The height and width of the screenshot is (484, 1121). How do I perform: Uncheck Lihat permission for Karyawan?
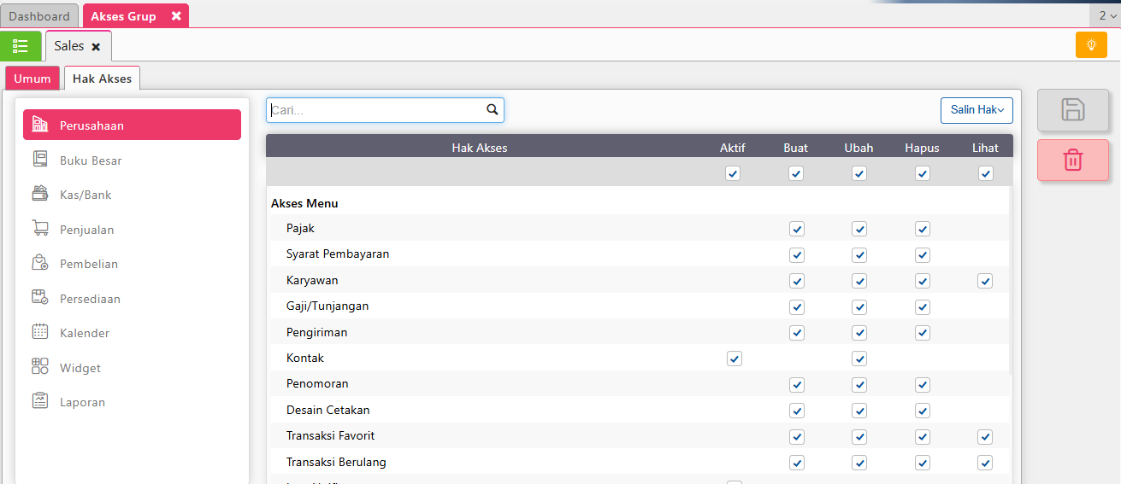(985, 281)
